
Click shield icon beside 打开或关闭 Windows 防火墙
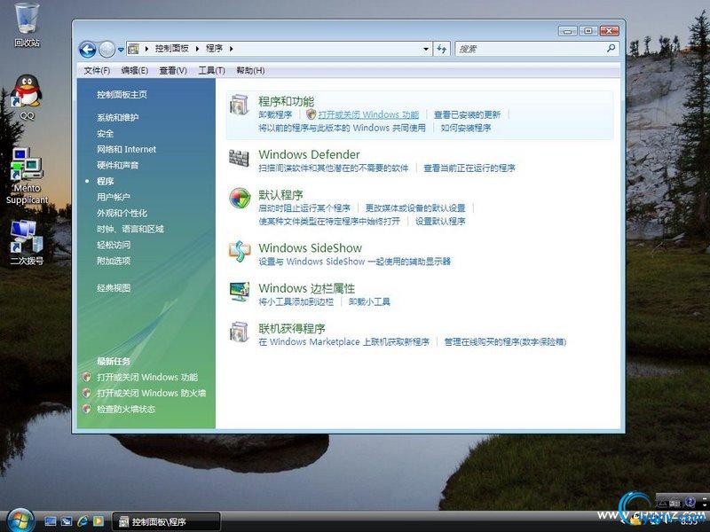click(86, 393)
